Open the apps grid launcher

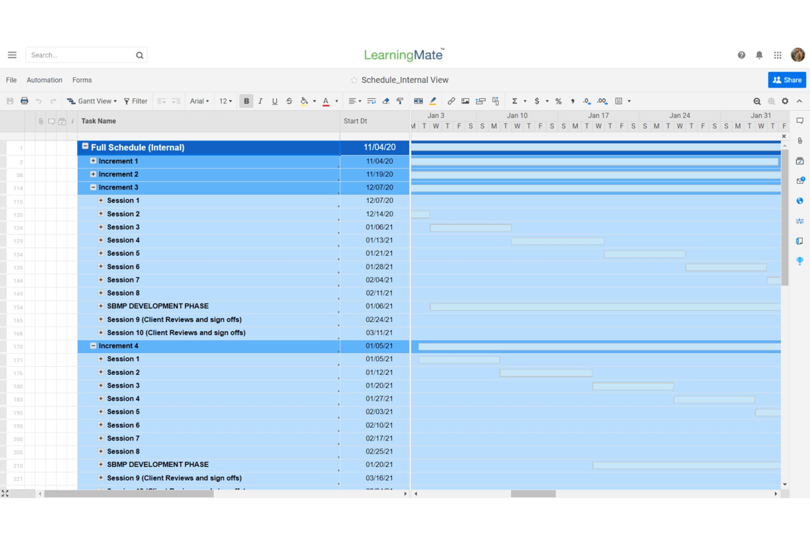(778, 55)
